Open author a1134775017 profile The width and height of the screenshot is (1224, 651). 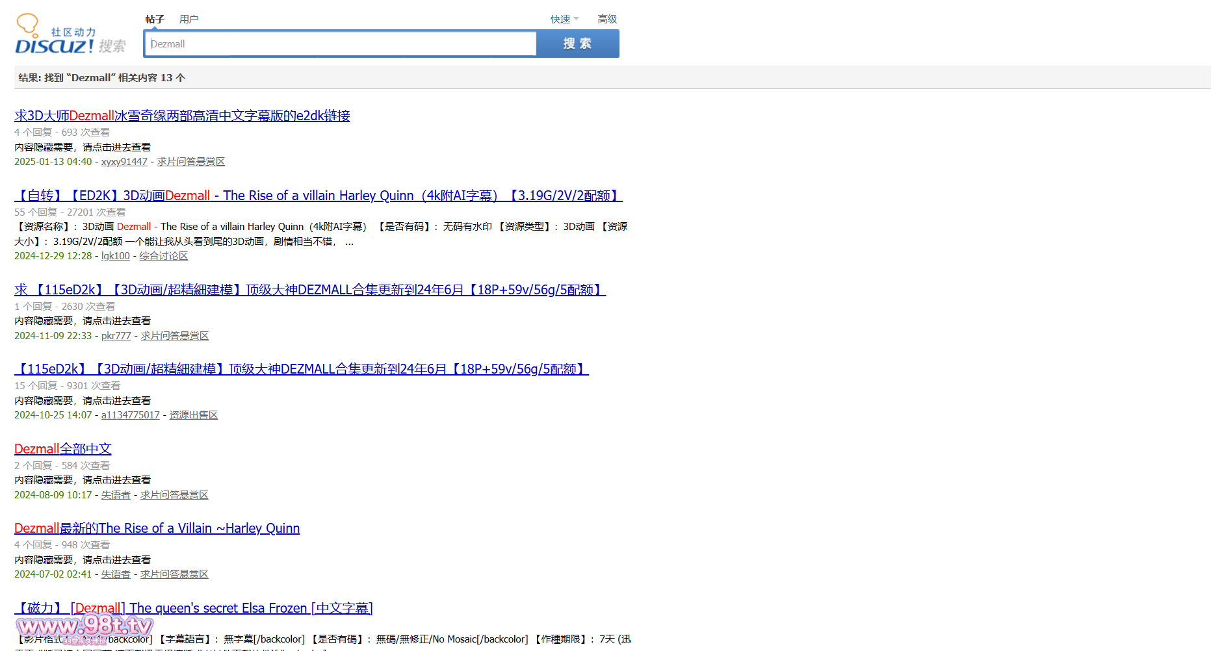pyautogui.click(x=131, y=415)
